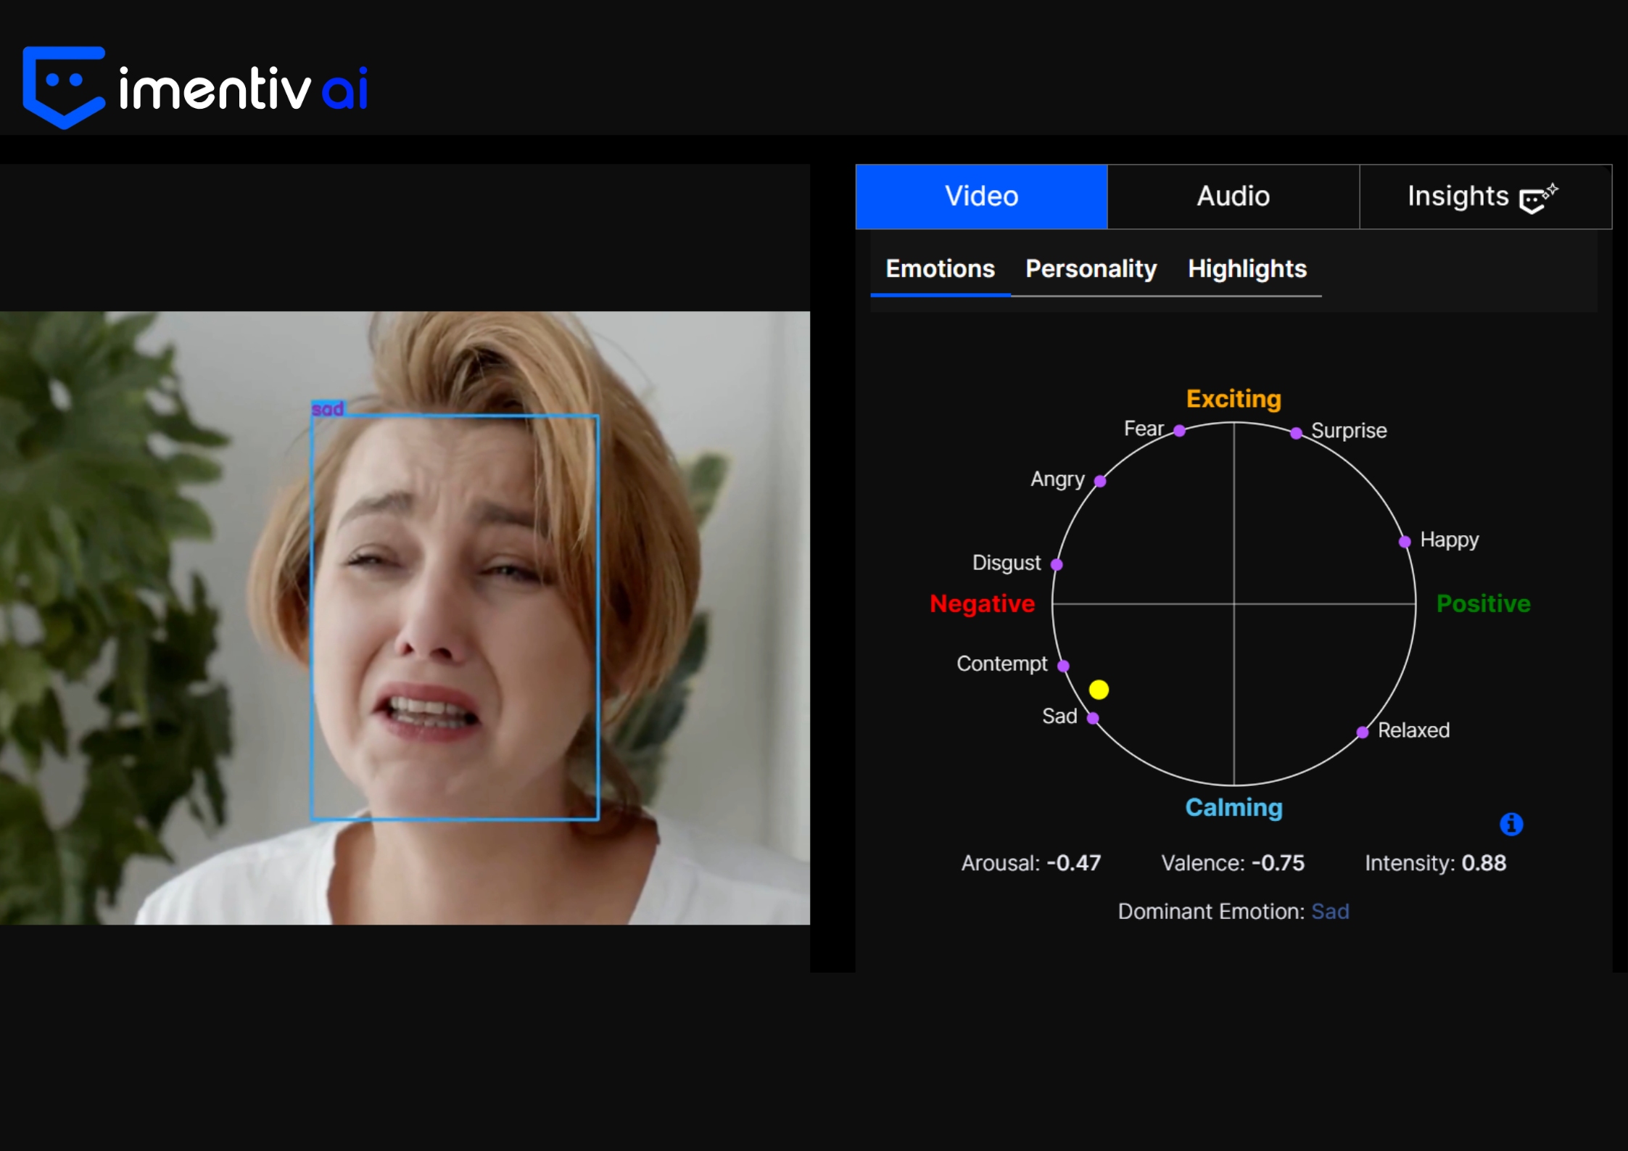Select the Highlights sub-tab
This screenshot has height=1151, width=1628.
coord(1247,269)
